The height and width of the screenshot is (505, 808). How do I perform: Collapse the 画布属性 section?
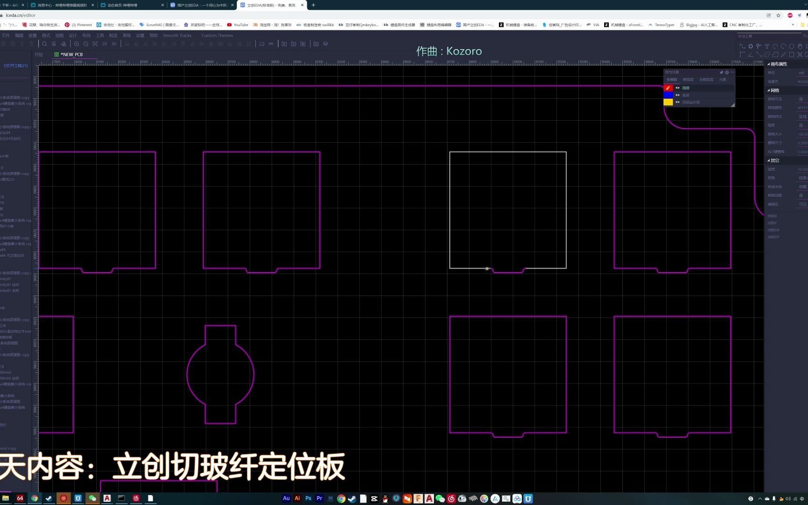[769, 64]
